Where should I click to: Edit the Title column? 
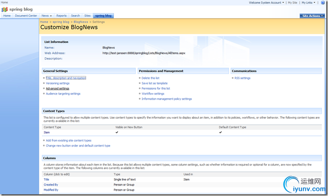46,180
